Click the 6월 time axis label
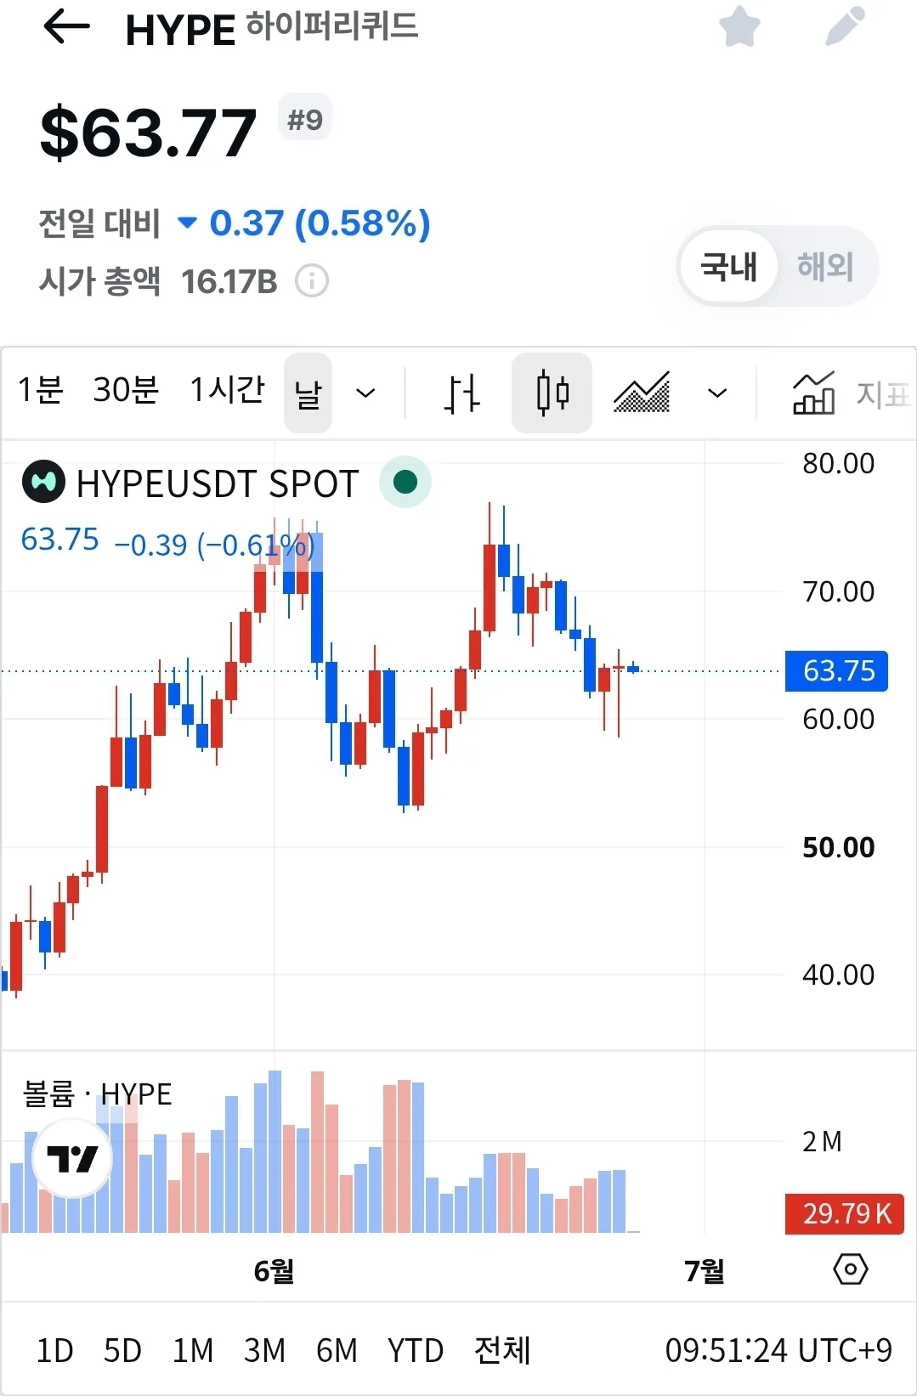 [x=274, y=1271]
